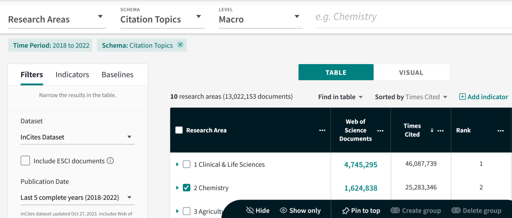
Task: Open the Rank column three-dot menu
Action: tap(500, 131)
